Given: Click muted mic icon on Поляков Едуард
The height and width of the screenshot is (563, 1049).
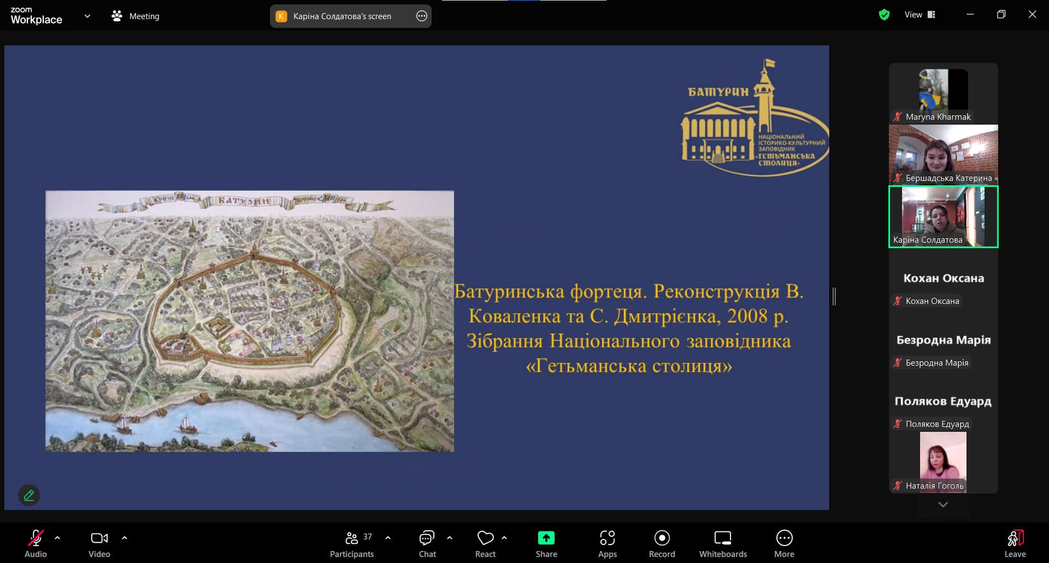Looking at the screenshot, I should point(898,424).
